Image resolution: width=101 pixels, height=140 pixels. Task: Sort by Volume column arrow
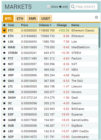51,25
